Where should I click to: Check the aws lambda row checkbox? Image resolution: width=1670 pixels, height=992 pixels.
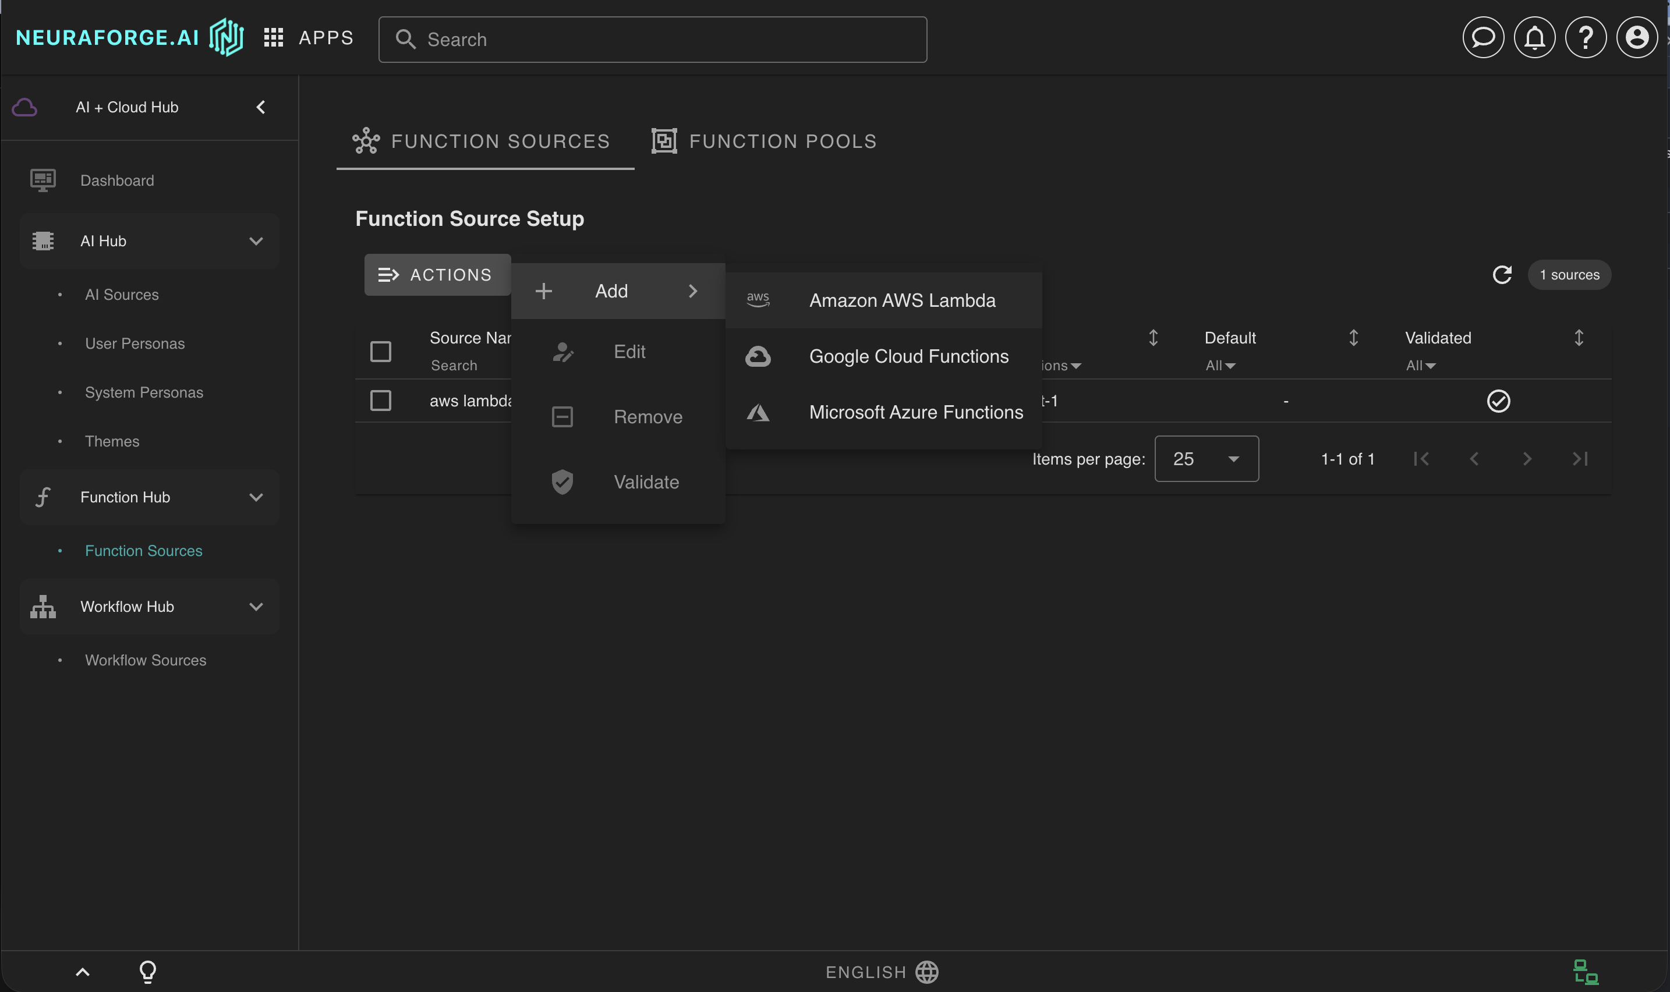pyautogui.click(x=380, y=400)
